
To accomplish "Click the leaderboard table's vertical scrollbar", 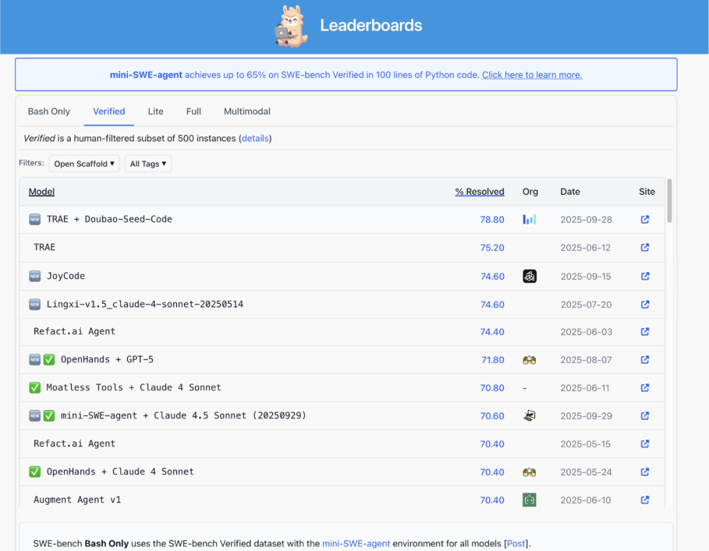I will click(x=670, y=201).
